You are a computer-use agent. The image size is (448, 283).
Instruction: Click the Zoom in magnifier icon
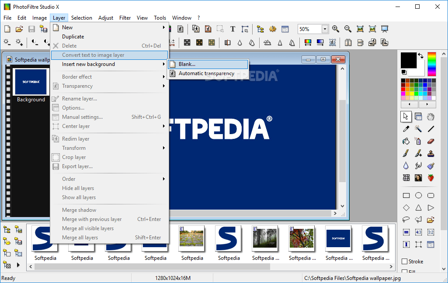(336, 29)
